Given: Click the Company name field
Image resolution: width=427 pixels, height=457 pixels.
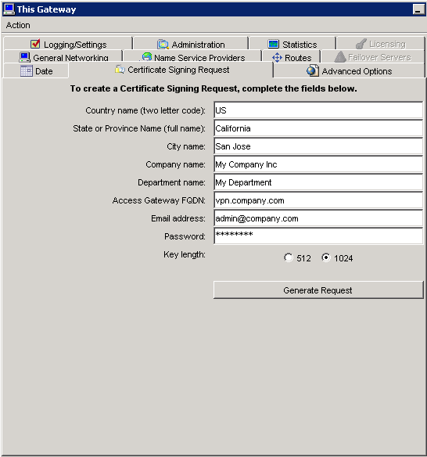Looking at the screenshot, I should [318, 164].
